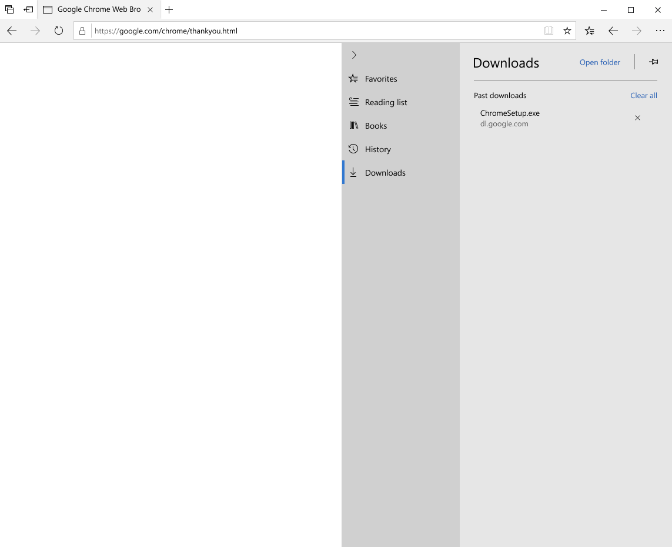Screen dimensions: 672x547
Task: Toggle reading view in address bar
Action: tap(549, 31)
